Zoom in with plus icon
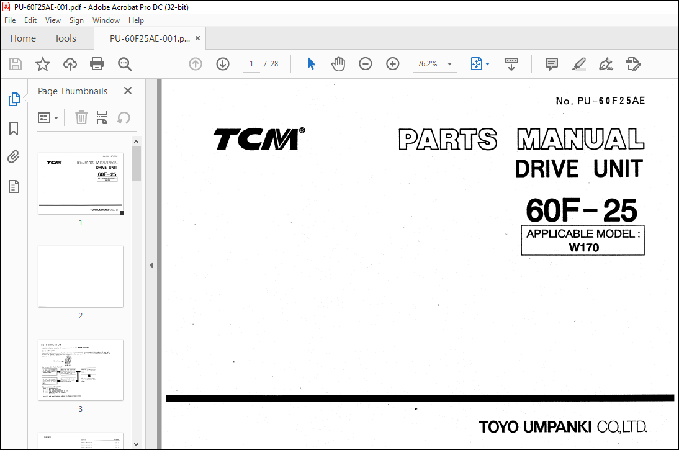Screen dimensions: 679x450 (392, 64)
